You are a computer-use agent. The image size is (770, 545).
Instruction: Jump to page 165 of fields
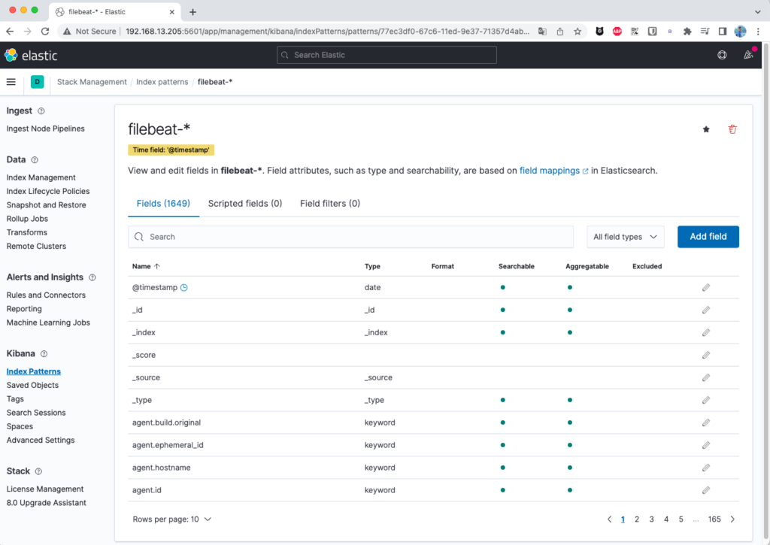[x=714, y=519]
